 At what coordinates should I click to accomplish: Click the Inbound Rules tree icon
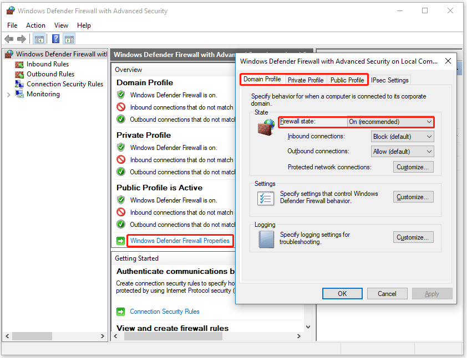(19, 64)
